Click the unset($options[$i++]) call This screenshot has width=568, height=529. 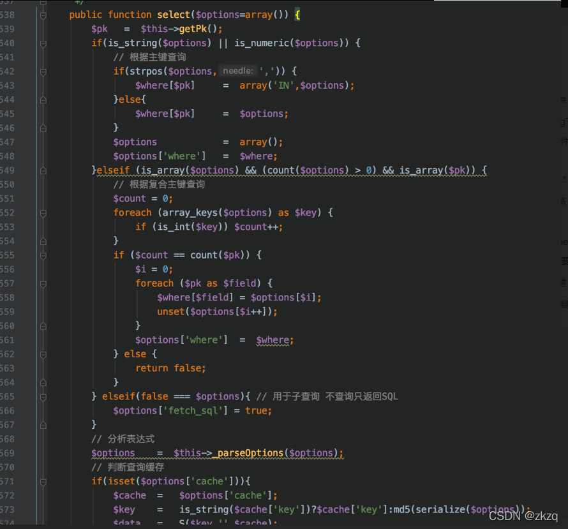pos(217,311)
